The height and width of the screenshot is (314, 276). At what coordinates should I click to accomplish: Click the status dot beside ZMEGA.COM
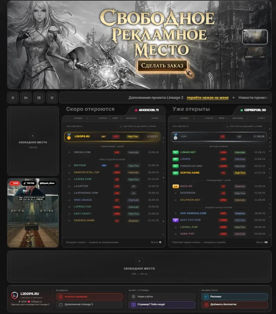coord(69,152)
